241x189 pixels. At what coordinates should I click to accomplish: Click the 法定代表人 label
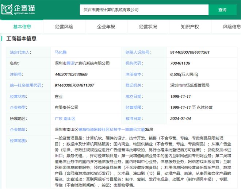[20, 52]
